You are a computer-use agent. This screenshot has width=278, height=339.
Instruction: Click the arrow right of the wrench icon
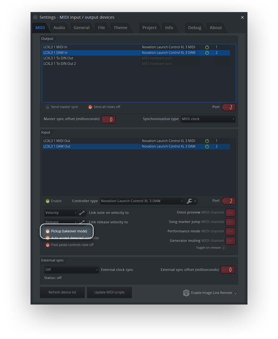click(195, 201)
